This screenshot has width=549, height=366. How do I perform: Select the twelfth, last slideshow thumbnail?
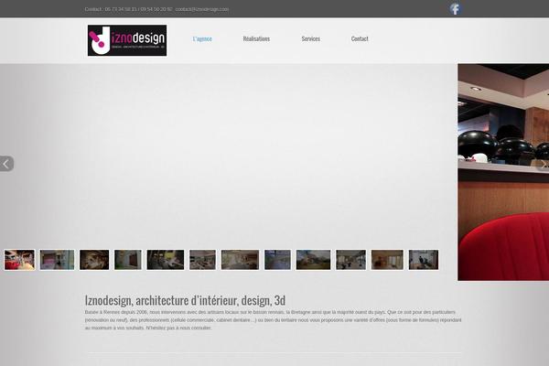click(x=424, y=260)
